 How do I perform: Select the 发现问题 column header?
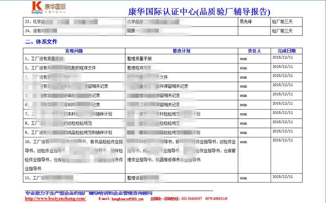click(74, 51)
